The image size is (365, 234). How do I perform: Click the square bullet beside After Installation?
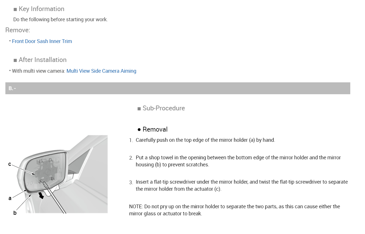point(15,60)
